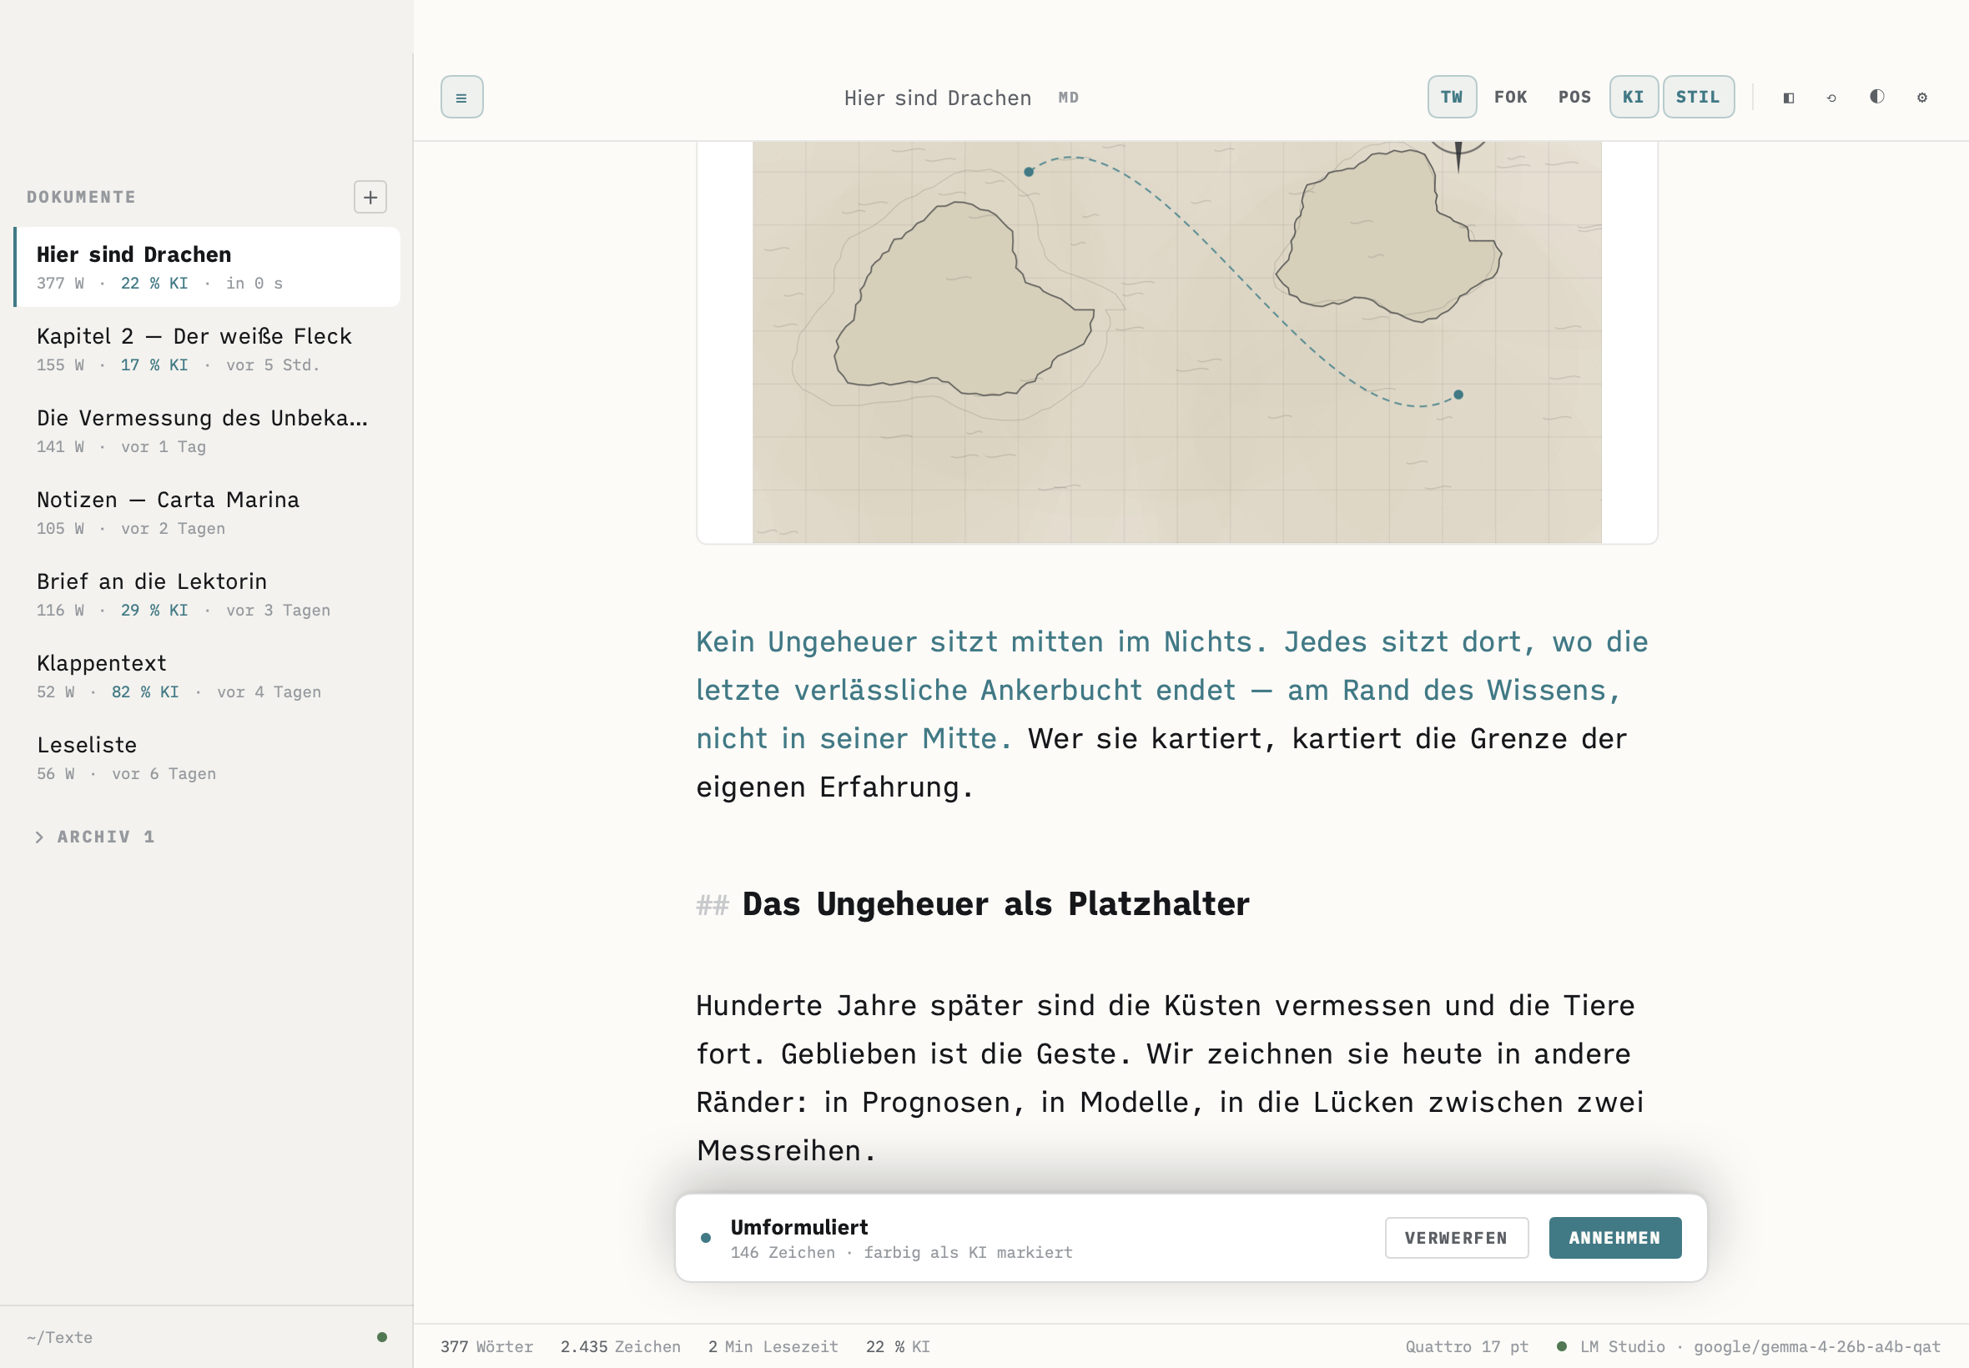
Task: Click the LM Studio model status indicator
Action: click(x=1749, y=1346)
